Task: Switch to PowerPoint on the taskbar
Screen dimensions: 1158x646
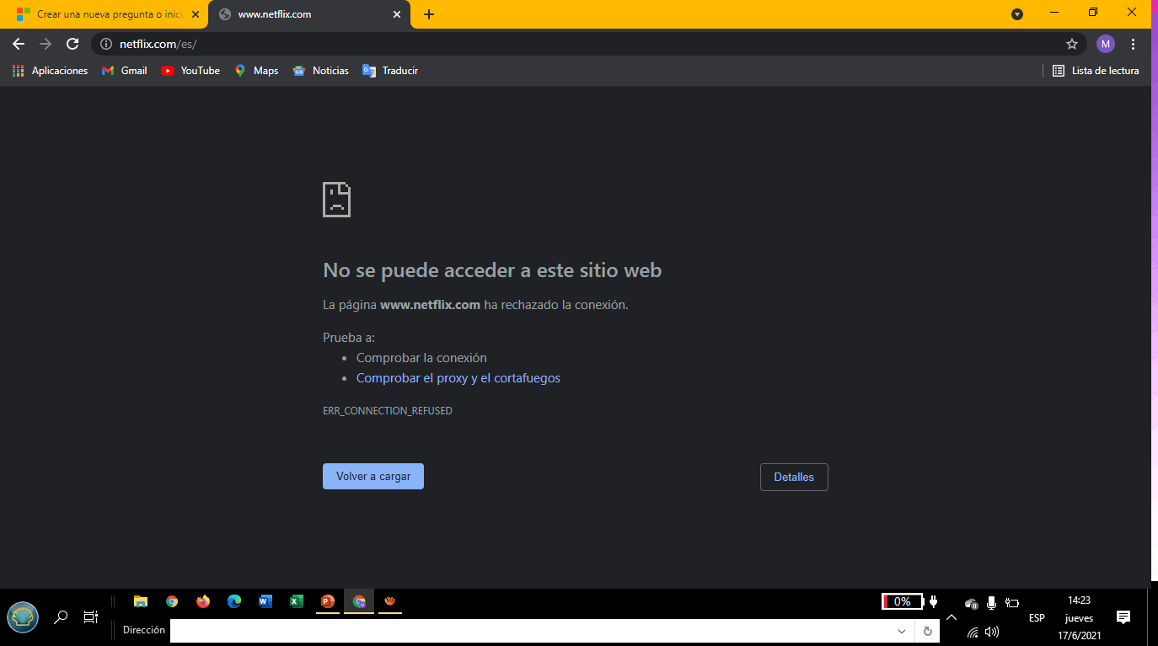Action: [x=328, y=601]
